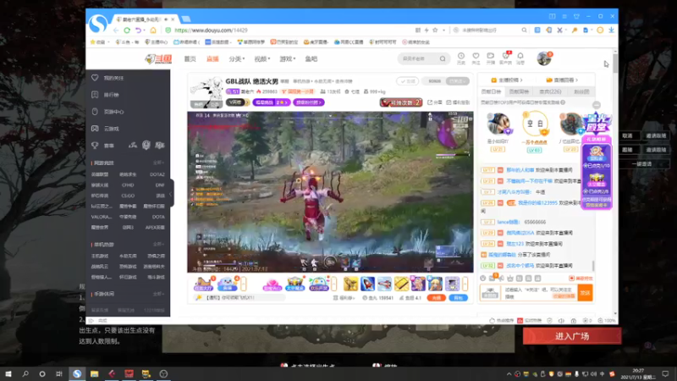
Task: Click the blue backpack button below gifts
Action: [x=458, y=298]
